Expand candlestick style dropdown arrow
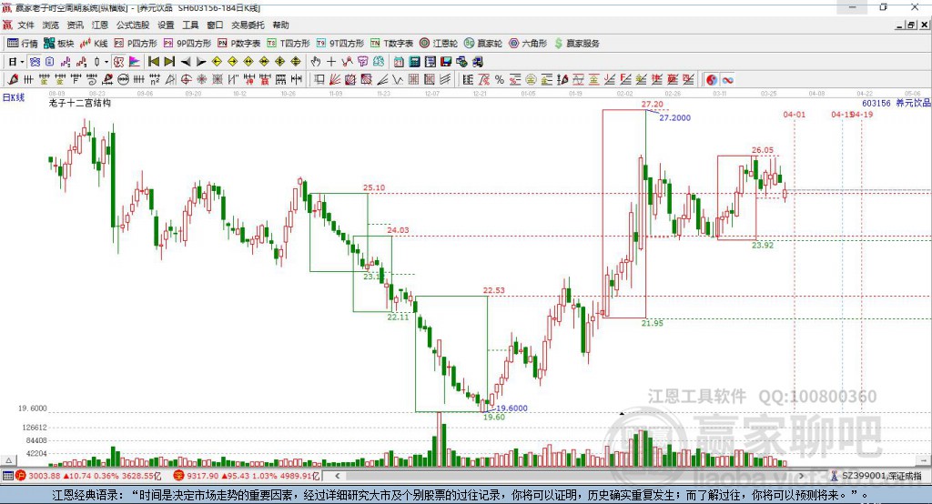Viewport: 932px width, 504px height. click(106, 62)
